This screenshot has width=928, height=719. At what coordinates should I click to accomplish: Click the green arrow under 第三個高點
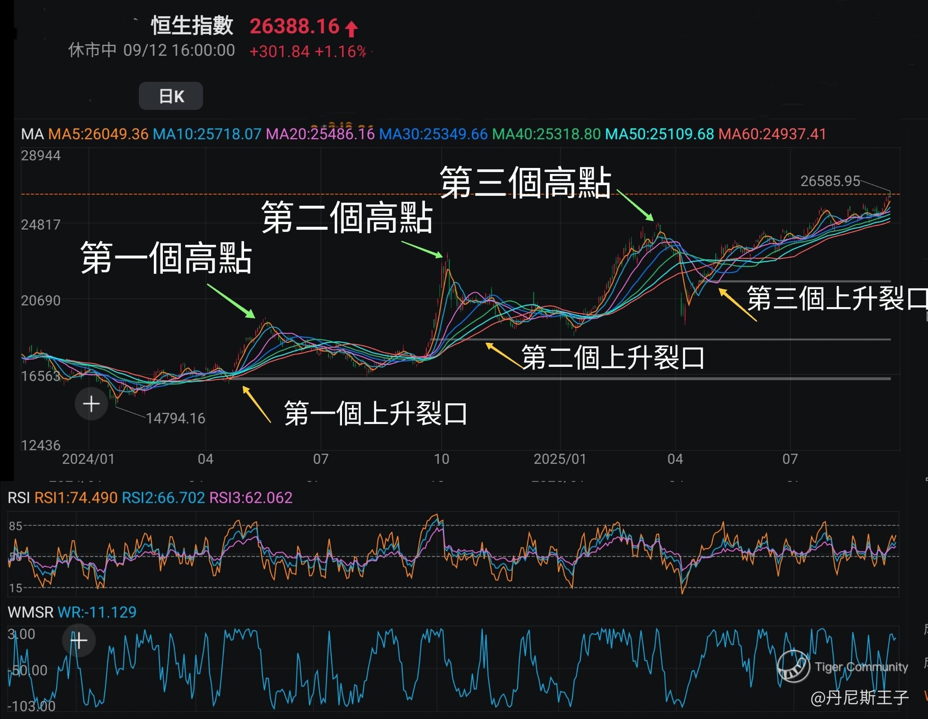click(635, 206)
